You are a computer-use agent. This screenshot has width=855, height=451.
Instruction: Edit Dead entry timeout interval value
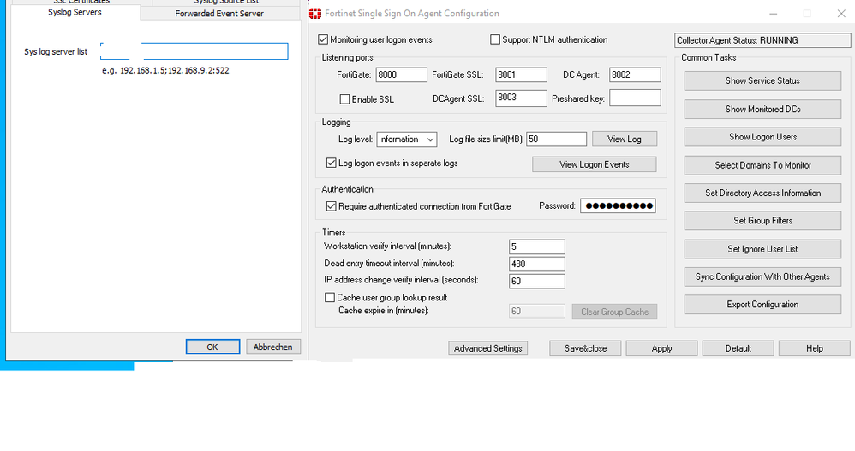pos(537,264)
